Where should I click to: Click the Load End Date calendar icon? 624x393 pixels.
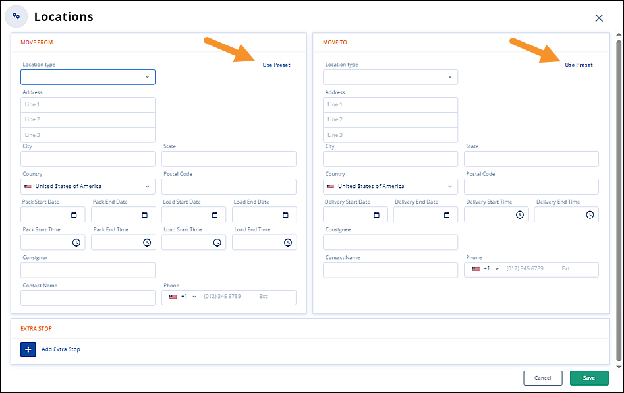tap(285, 215)
